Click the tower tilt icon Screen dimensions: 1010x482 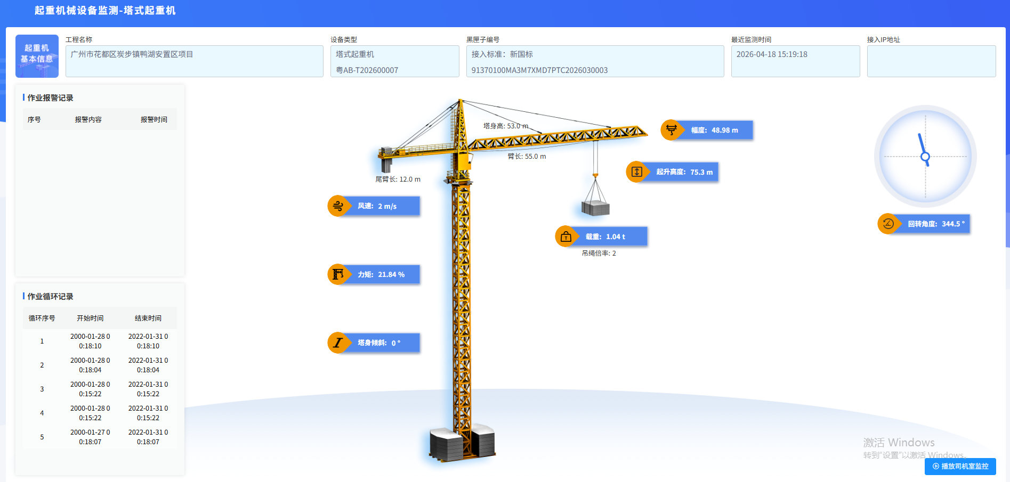click(338, 343)
